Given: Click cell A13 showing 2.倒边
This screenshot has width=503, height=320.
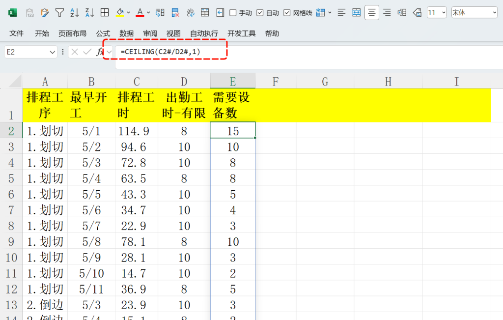Looking at the screenshot, I should pos(45,305).
